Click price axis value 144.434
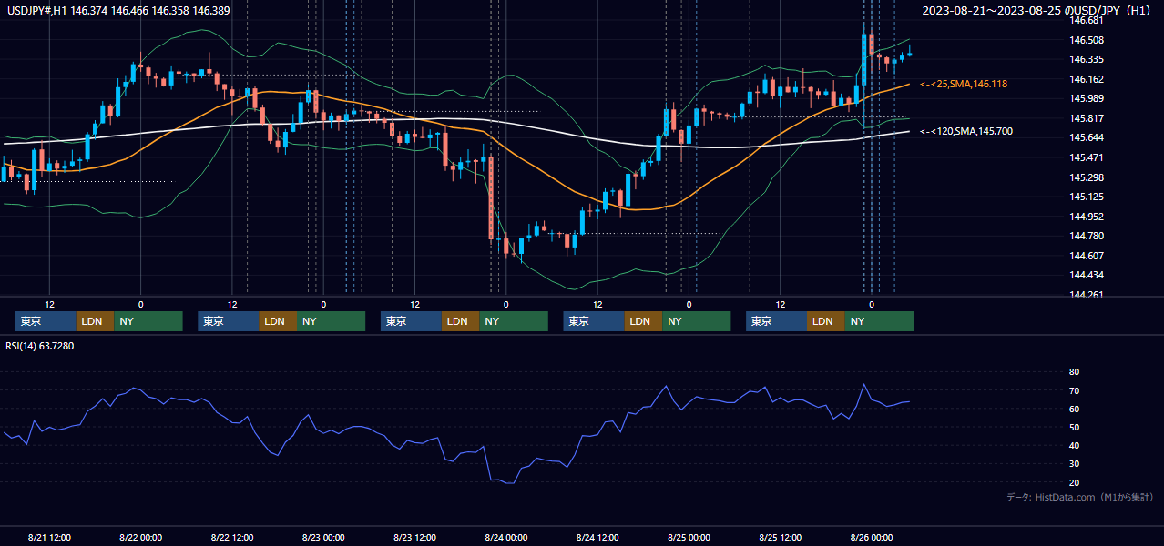The height and width of the screenshot is (546, 1164). 1086,275
